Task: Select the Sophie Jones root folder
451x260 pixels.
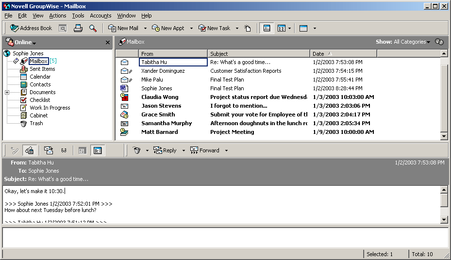Action: coord(28,53)
